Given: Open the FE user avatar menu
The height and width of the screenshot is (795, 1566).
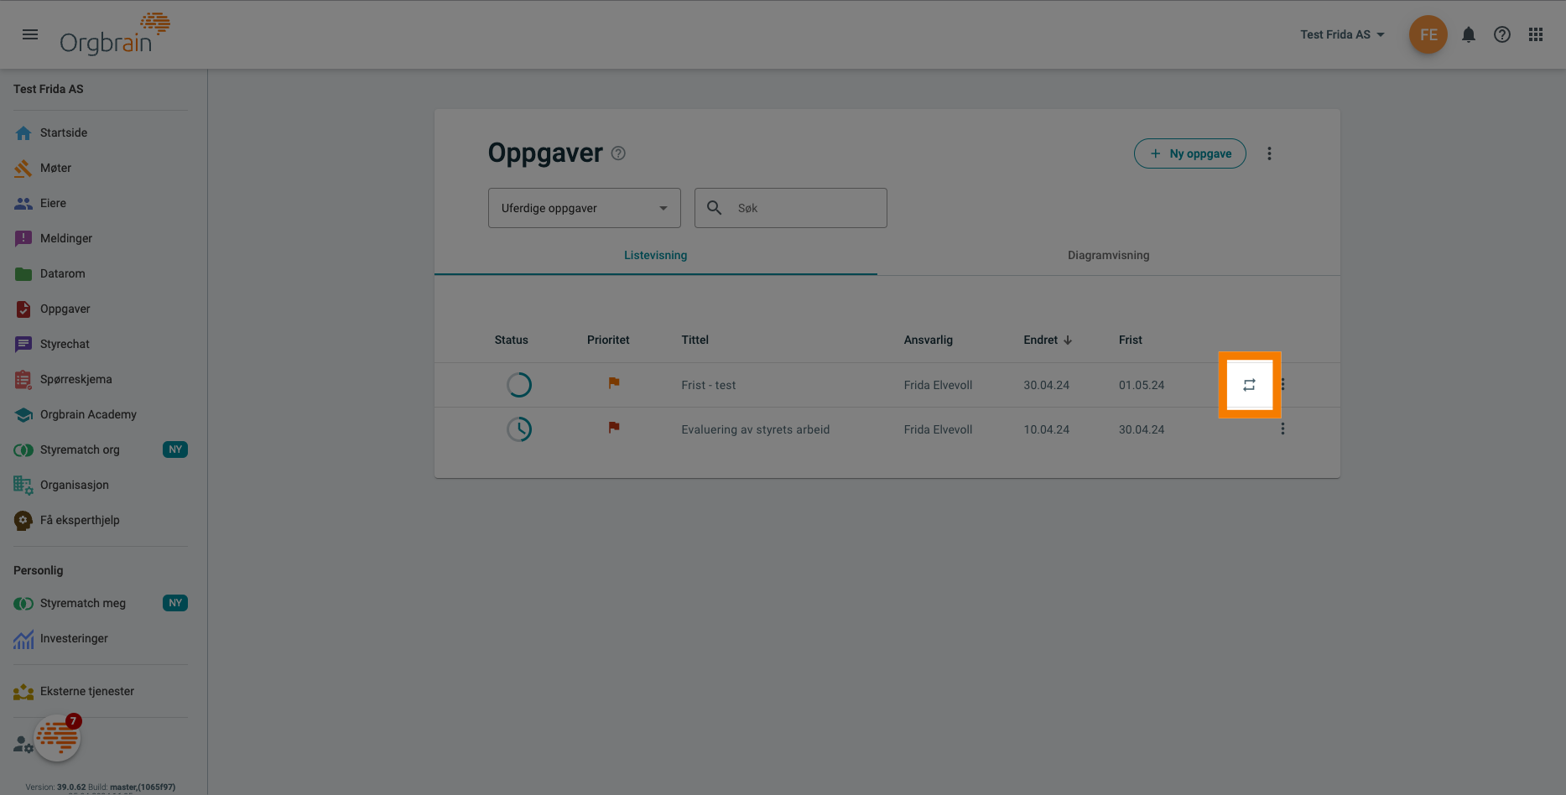Looking at the screenshot, I should pyautogui.click(x=1428, y=34).
